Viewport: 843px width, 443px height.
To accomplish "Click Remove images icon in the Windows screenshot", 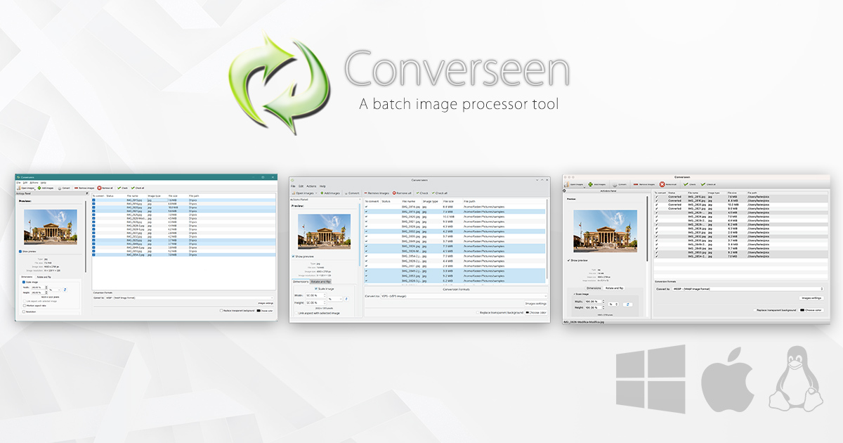I will point(76,188).
